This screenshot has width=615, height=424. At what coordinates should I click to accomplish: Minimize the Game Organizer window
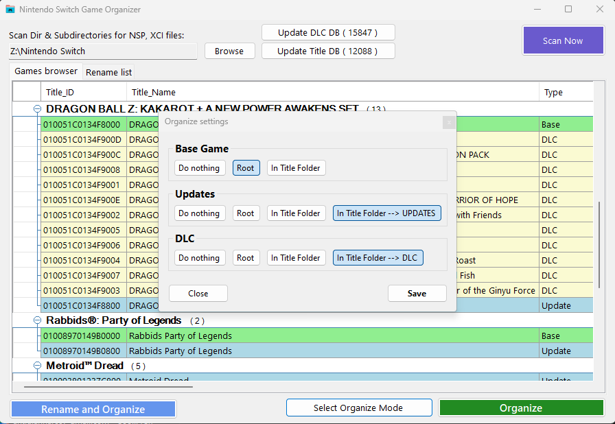click(x=537, y=9)
